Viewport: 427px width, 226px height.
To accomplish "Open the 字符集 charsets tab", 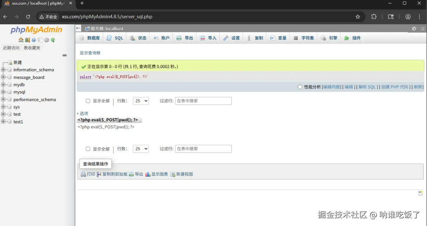I will pos(304,38).
